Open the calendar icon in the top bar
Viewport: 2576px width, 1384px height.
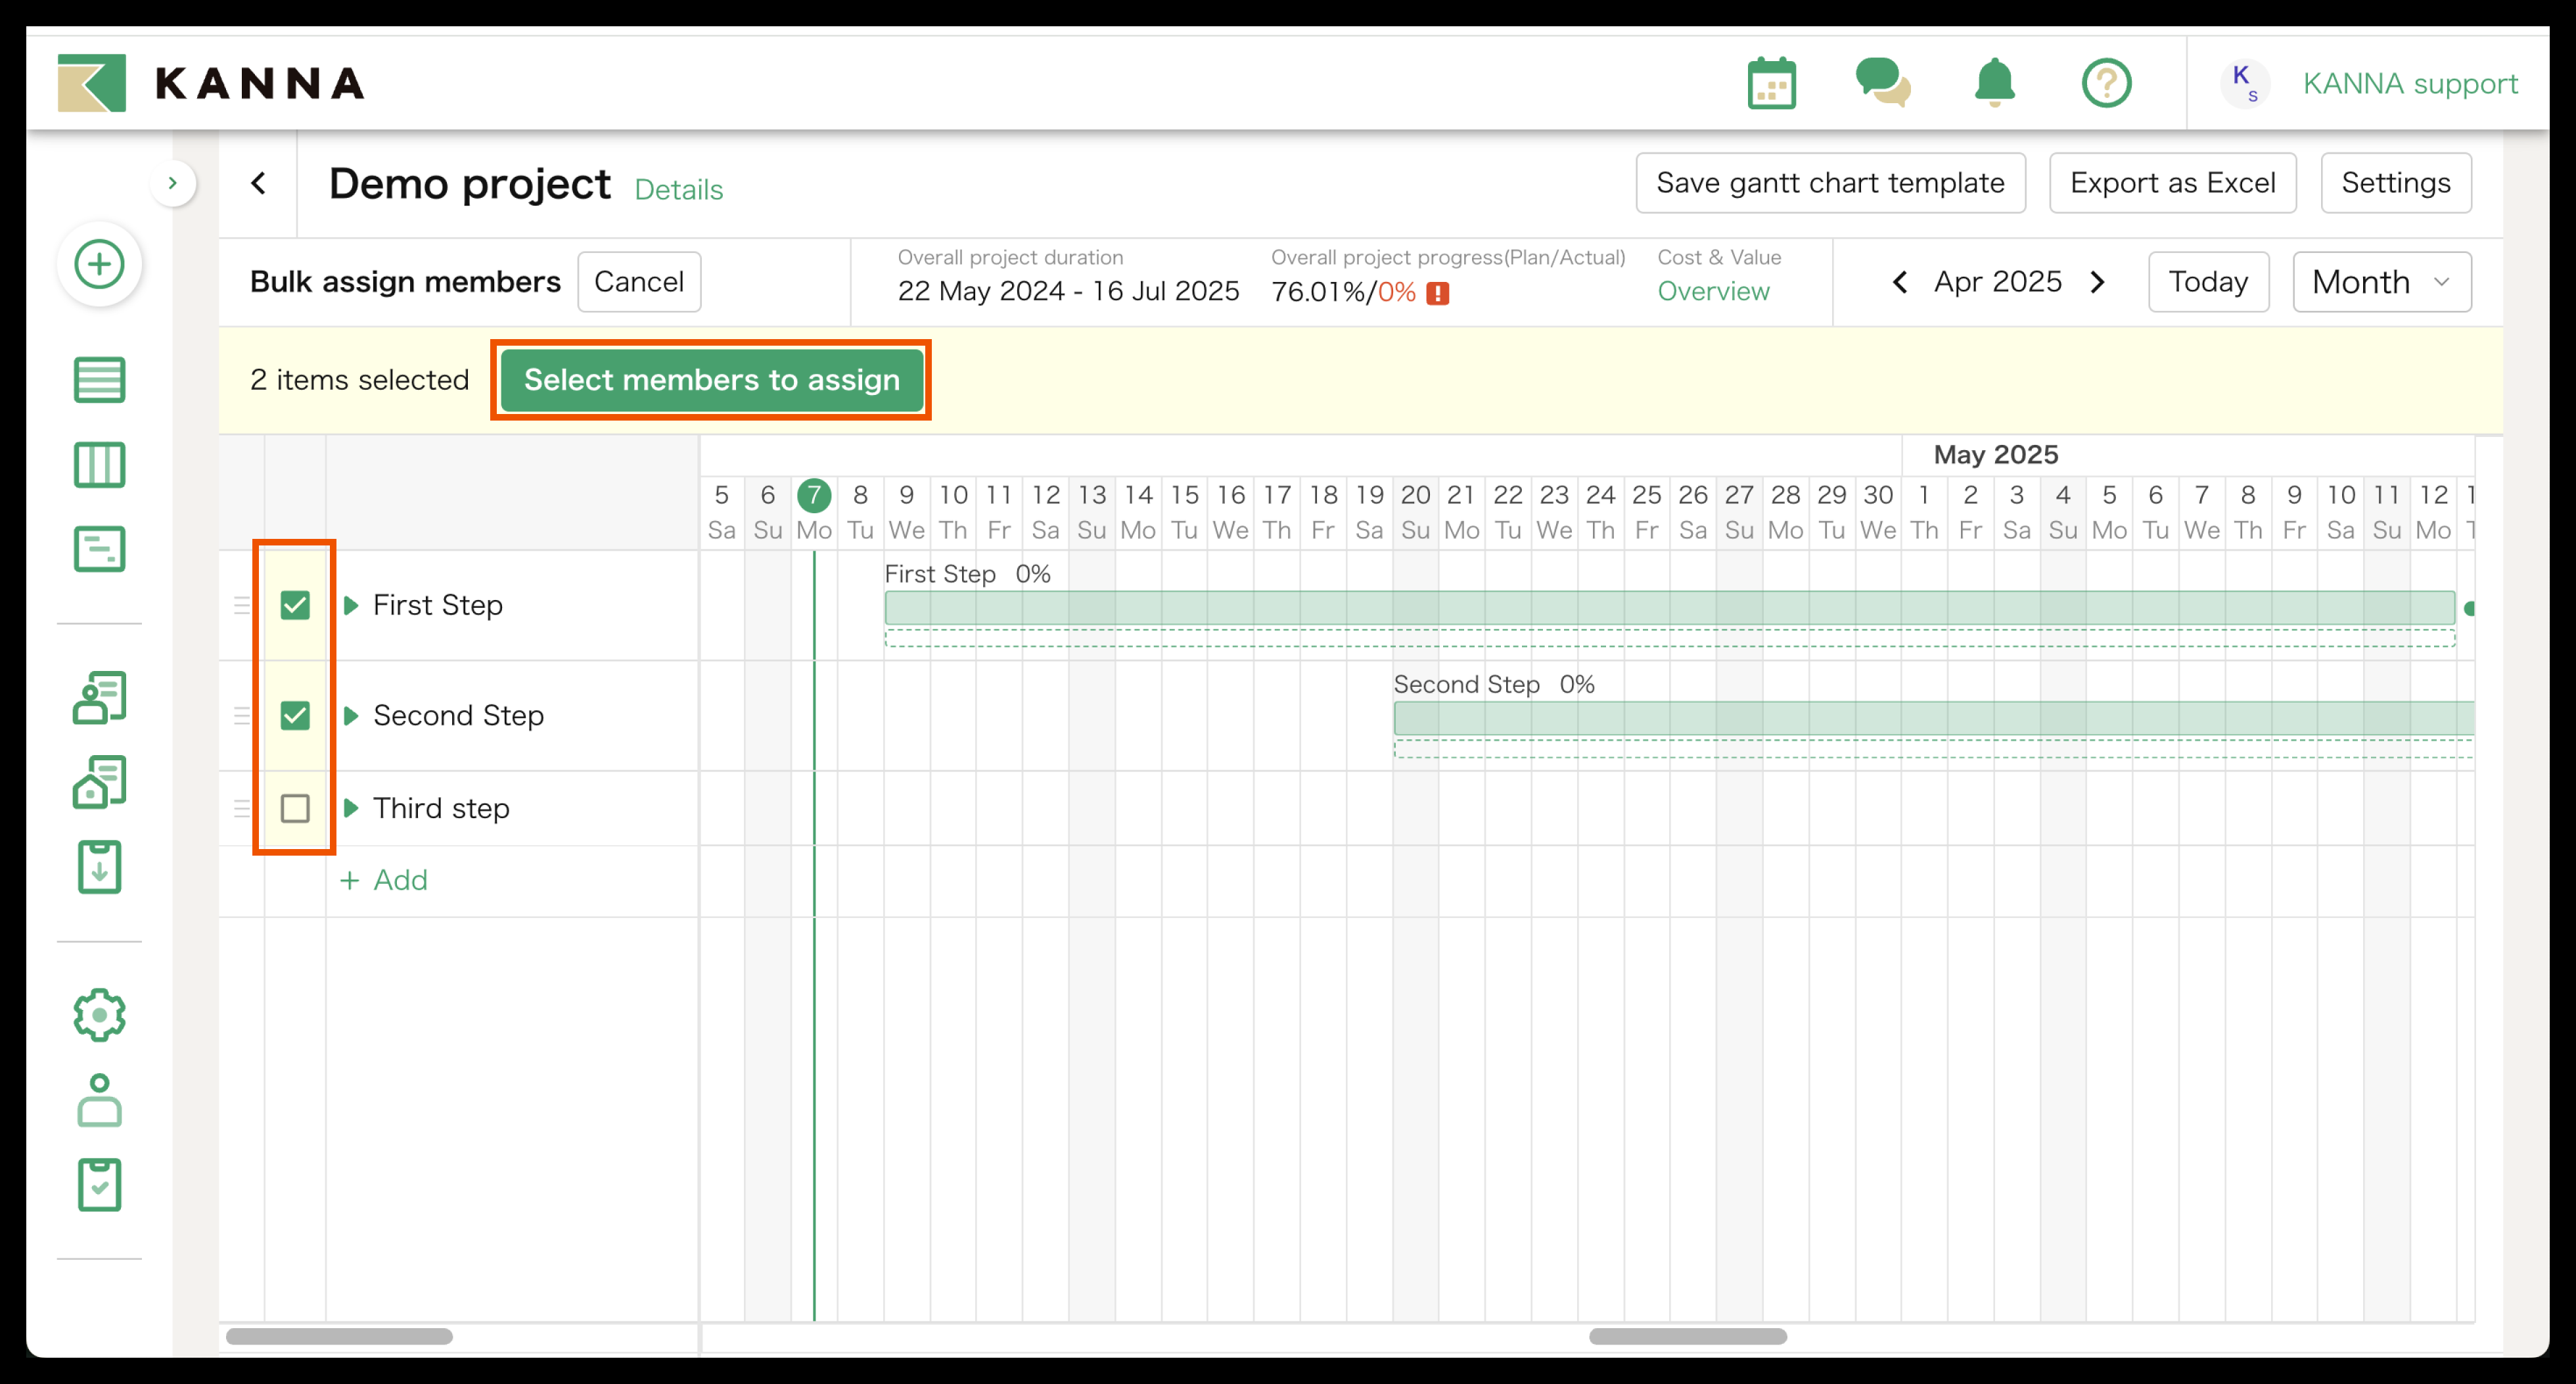tap(1772, 83)
